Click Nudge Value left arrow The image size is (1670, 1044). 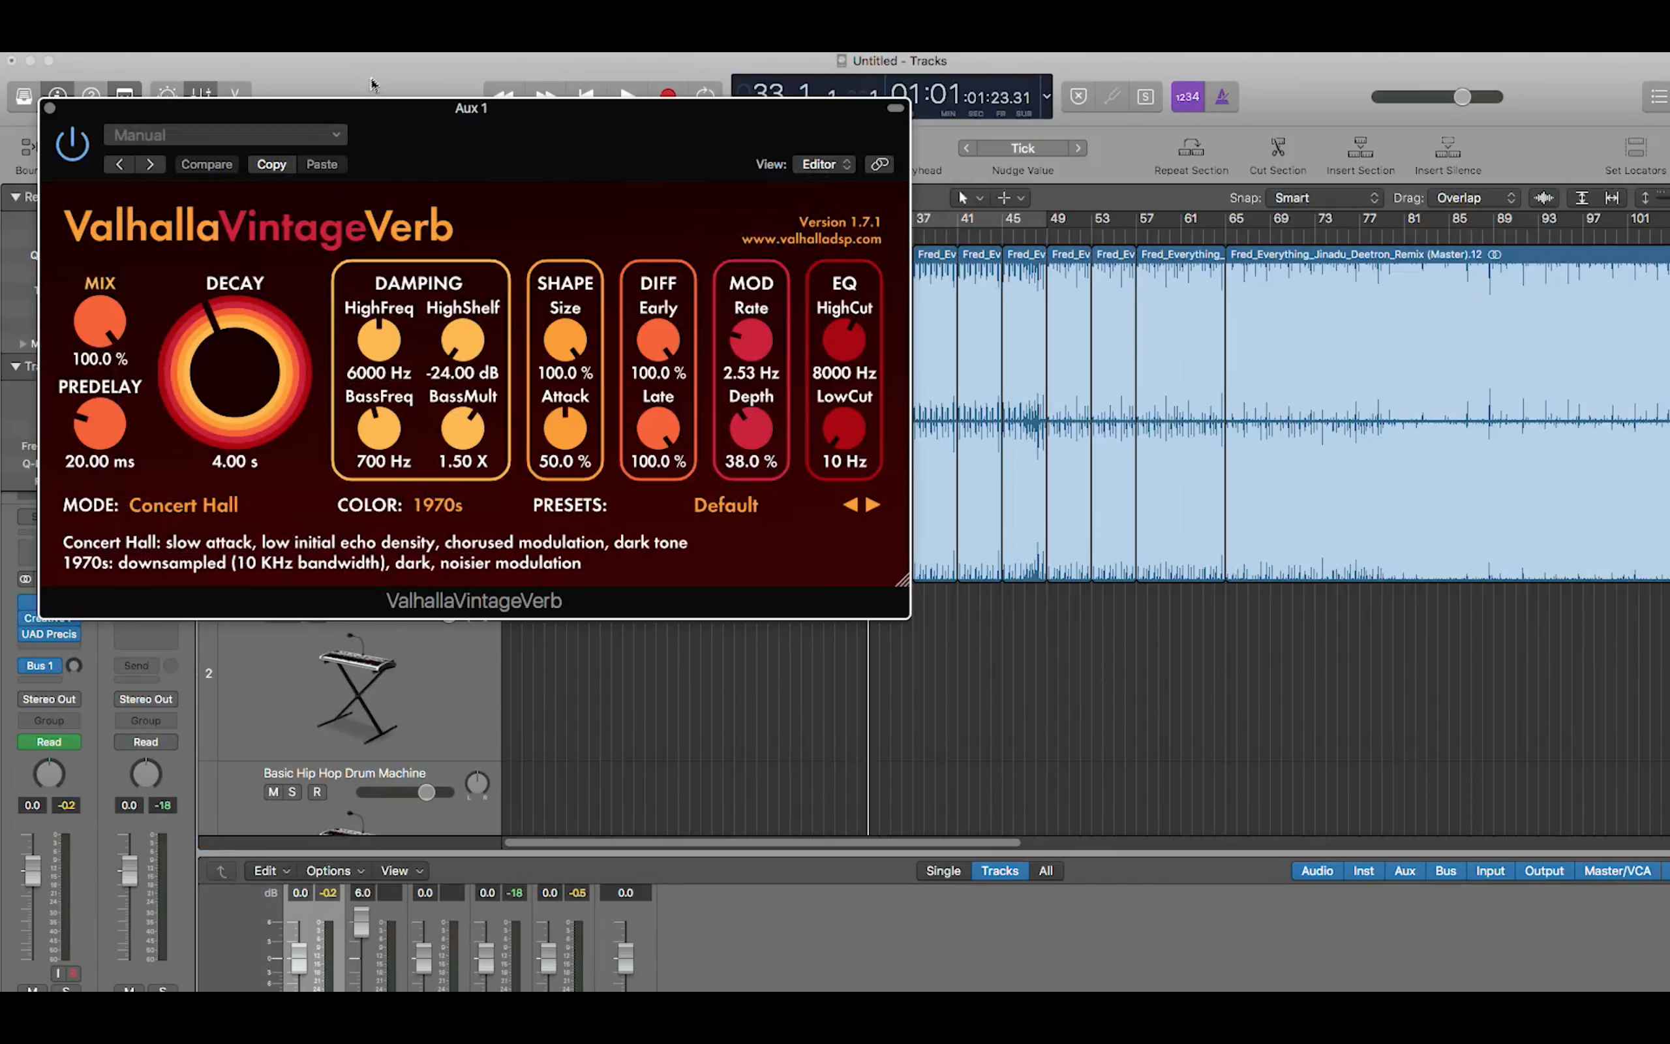pos(967,149)
